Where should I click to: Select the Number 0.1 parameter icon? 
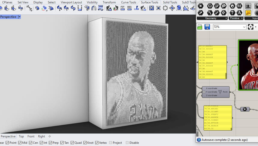coord(239,6)
